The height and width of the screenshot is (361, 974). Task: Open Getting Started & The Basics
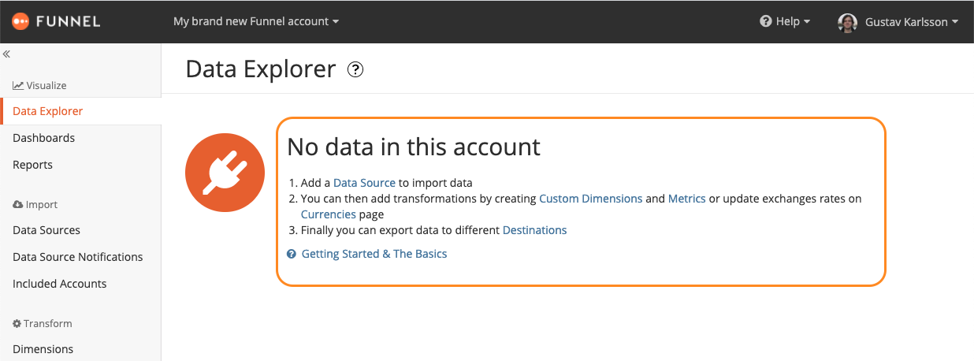click(374, 254)
